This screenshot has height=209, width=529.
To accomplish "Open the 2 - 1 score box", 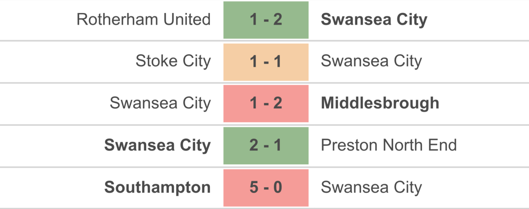I will tap(266, 145).
